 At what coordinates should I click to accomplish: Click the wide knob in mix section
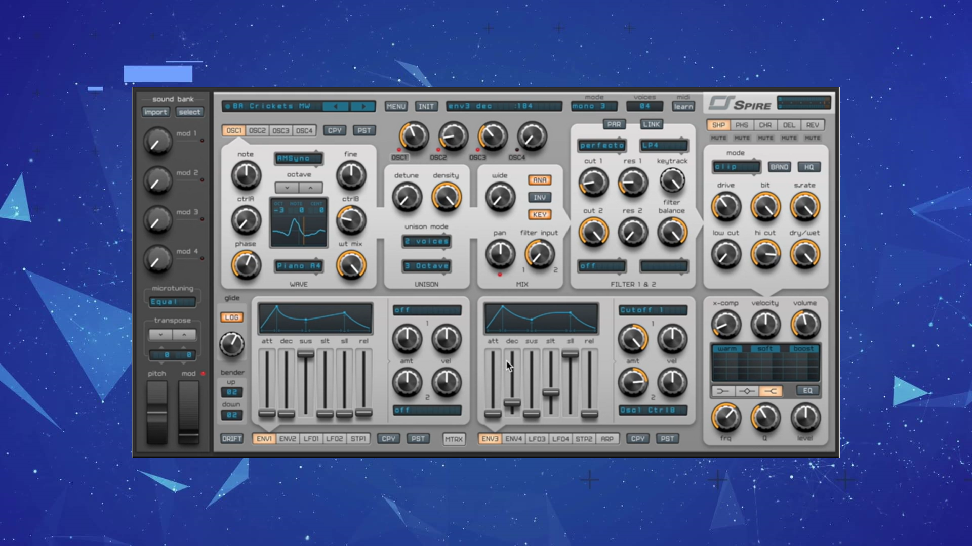[500, 197]
